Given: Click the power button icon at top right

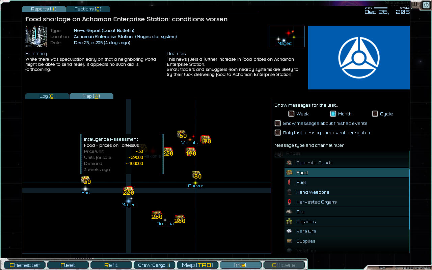Looking at the screenshot, I should pyautogui.click(x=426, y=5).
